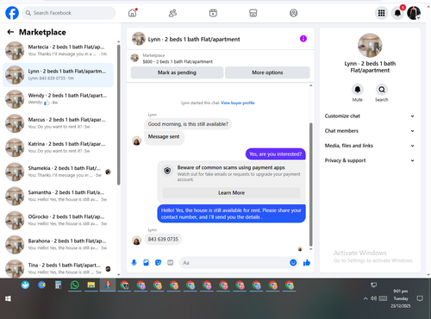Screen dimensions: 431x319
Task: Expand the Customize chat section
Action: pos(370,116)
